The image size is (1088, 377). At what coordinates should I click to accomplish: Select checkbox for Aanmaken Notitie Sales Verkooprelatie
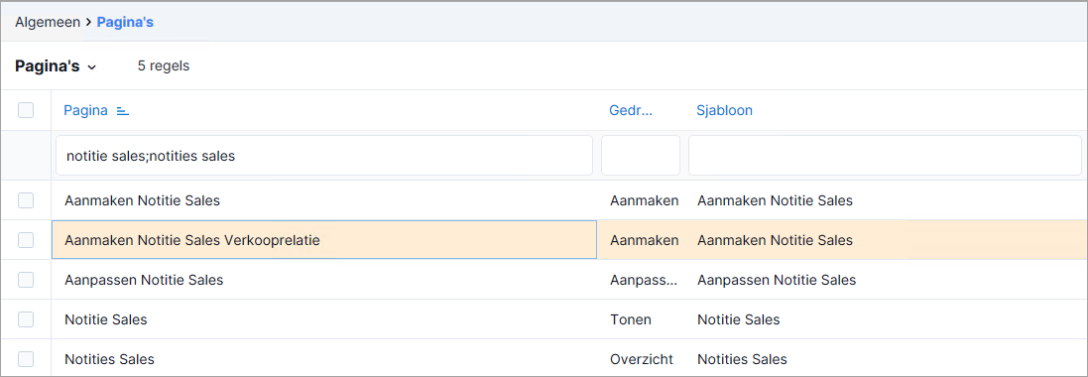pyautogui.click(x=26, y=240)
